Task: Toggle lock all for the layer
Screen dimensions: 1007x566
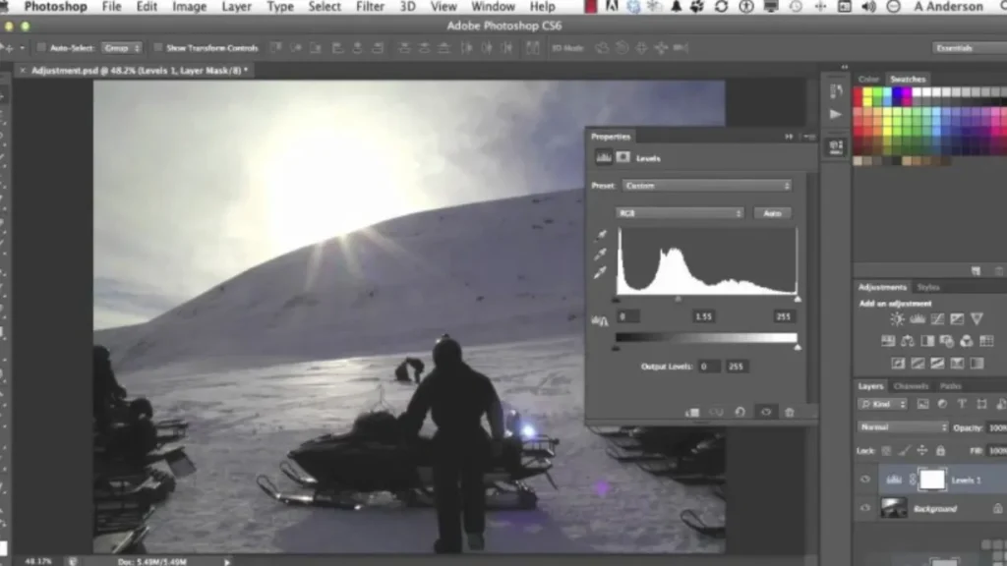Action: pyautogui.click(x=940, y=450)
